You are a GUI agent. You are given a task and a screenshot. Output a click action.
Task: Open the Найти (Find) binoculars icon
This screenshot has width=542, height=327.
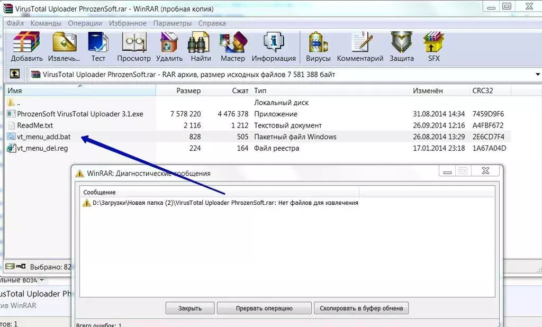click(x=198, y=42)
